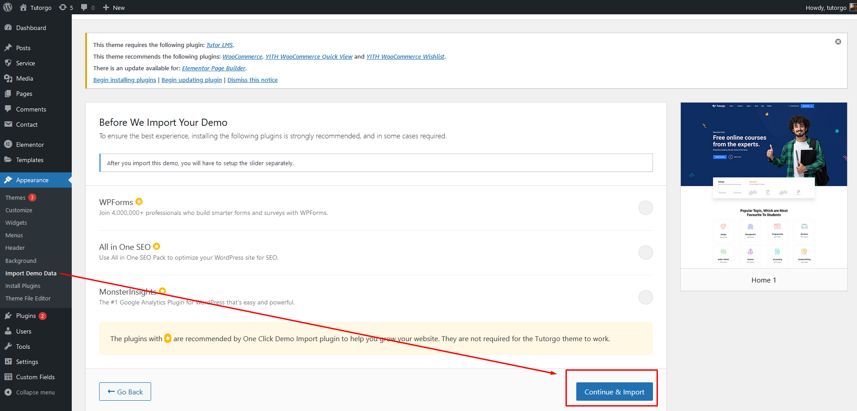Open the WordPress logo menu
Viewport: 857px width, 411px height.
point(8,7)
